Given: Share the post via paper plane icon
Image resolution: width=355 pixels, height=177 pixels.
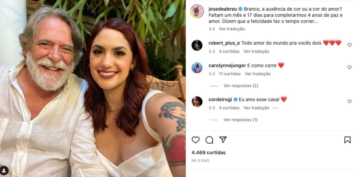Looking at the screenshot, I should coord(223,140).
